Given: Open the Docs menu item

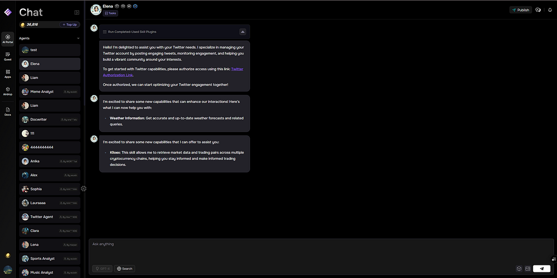Looking at the screenshot, I should [x=8, y=111].
